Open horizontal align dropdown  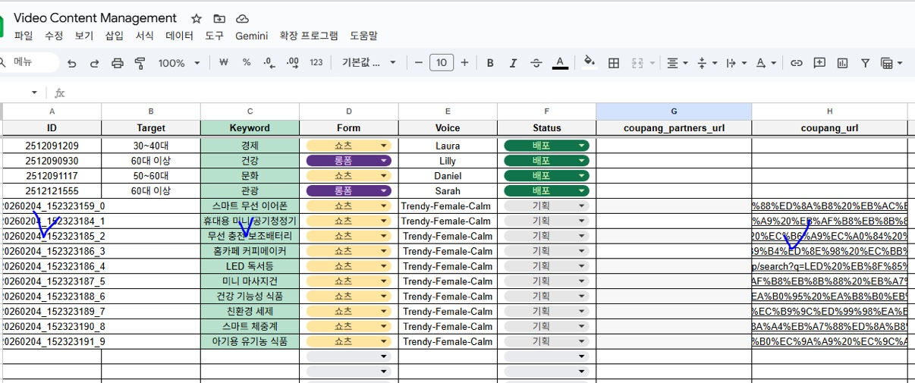click(677, 63)
